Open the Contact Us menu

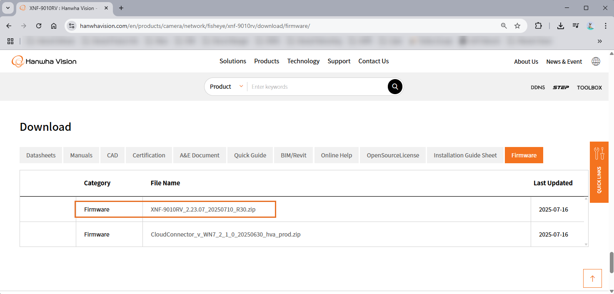tap(374, 61)
